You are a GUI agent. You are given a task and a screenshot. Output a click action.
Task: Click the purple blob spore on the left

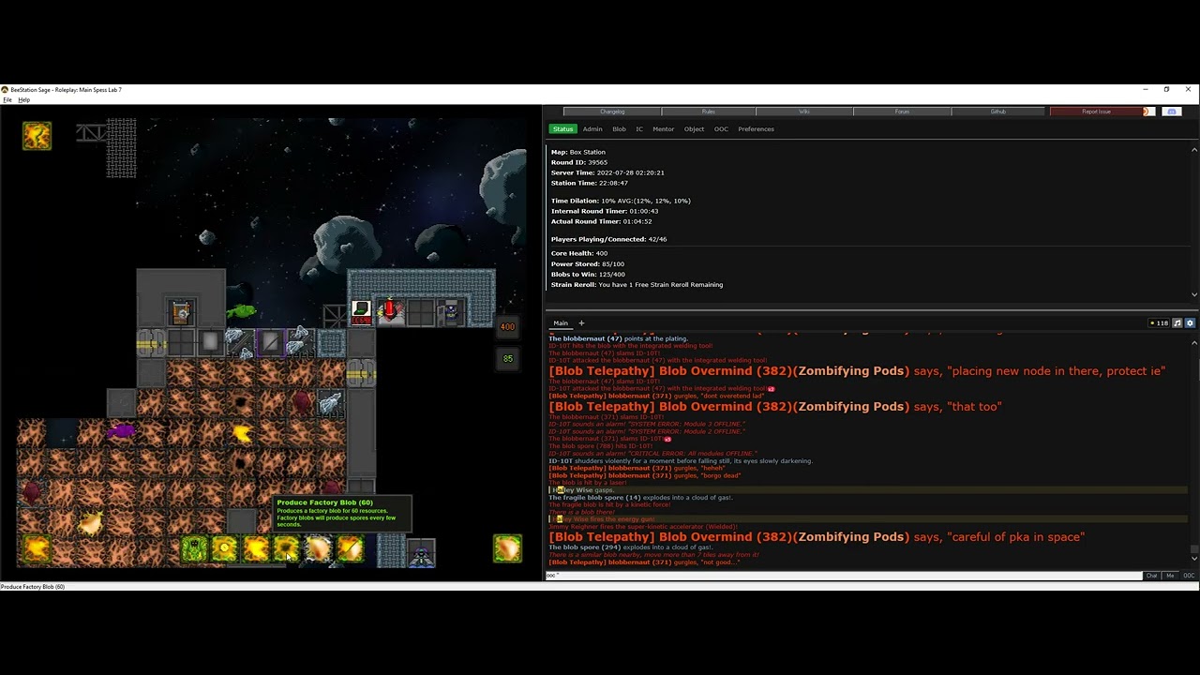pyautogui.click(x=120, y=431)
